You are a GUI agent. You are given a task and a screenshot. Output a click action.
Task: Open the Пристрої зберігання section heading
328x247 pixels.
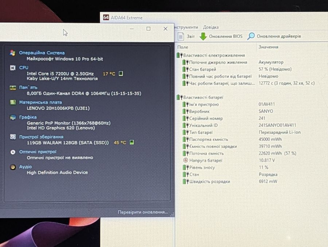click(41, 137)
